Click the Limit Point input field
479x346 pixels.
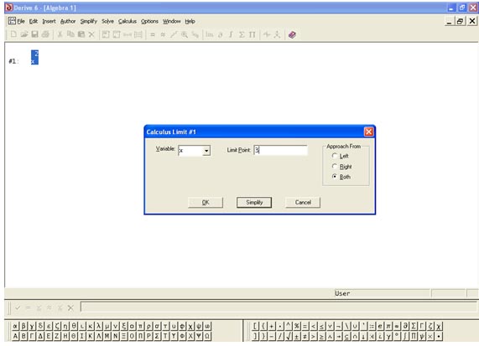click(x=280, y=150)
